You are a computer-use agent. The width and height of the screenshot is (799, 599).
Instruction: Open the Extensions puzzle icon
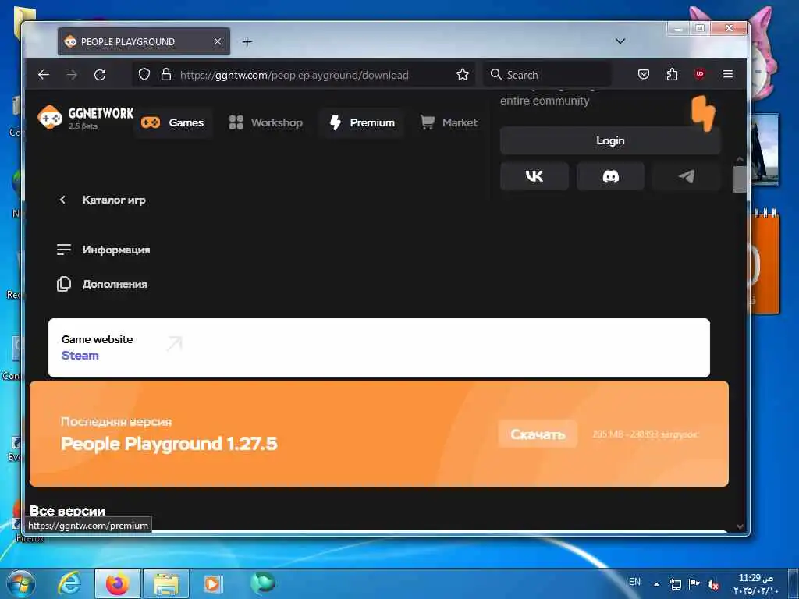672,75
